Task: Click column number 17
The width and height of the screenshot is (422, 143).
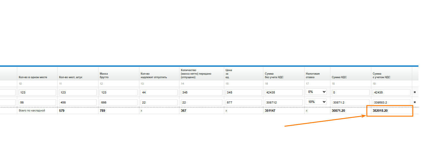Action: click(x=307, y=84)
